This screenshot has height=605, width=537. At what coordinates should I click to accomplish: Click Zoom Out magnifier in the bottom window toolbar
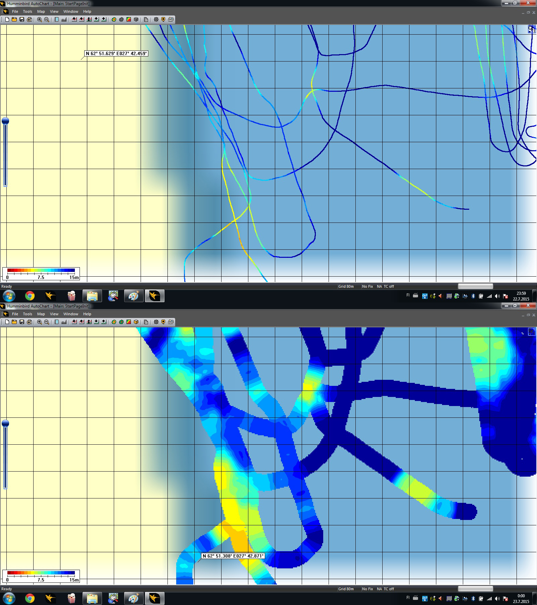pyautogui.click(x=47, y=322)
